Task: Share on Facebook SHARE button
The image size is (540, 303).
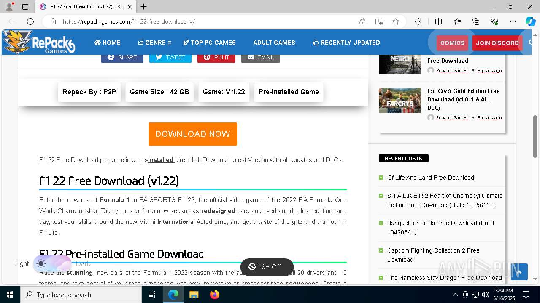Action: [x=122, y=57]
